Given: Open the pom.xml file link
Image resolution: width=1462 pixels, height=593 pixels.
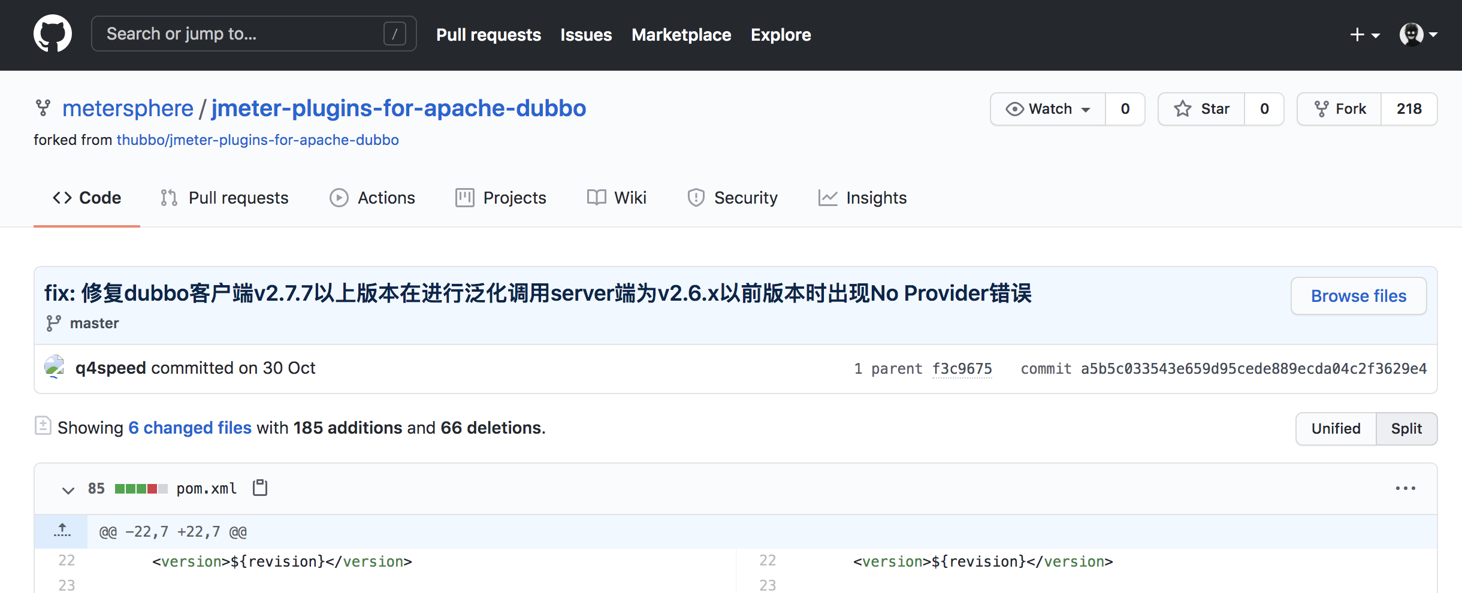Looking at the screenshot, I should (207, 489).
